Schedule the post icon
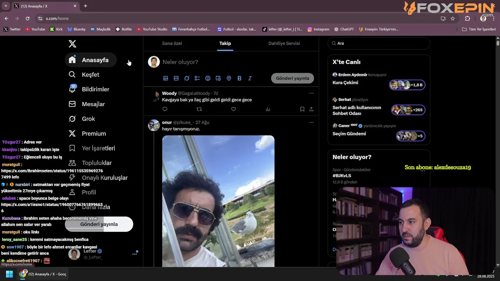The width and height of the screenshot is (500, 281). [218, 78]
